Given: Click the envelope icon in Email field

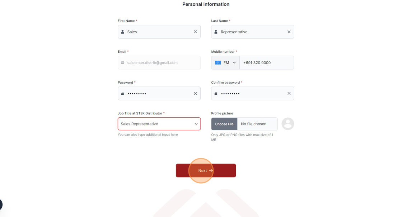Looking at the screenshot, I should point(122,62).
